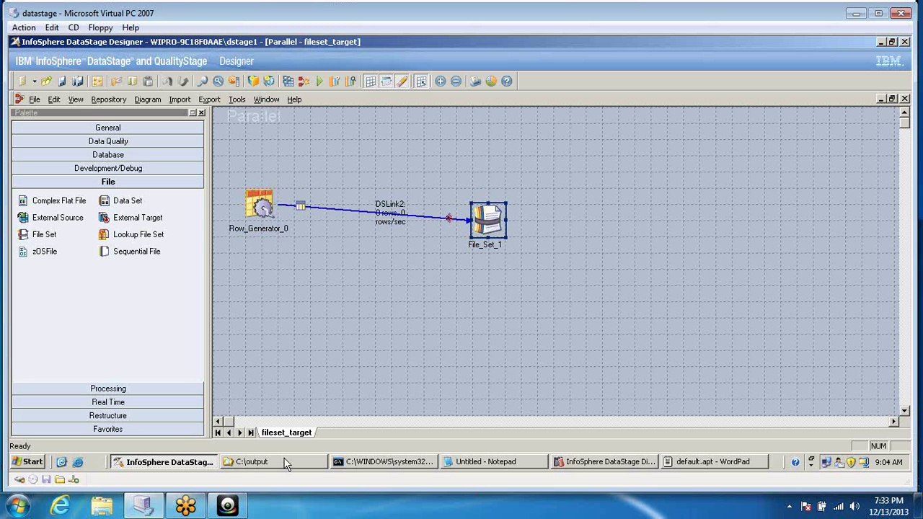Click the Undo toolbar icon

point(167,81)
